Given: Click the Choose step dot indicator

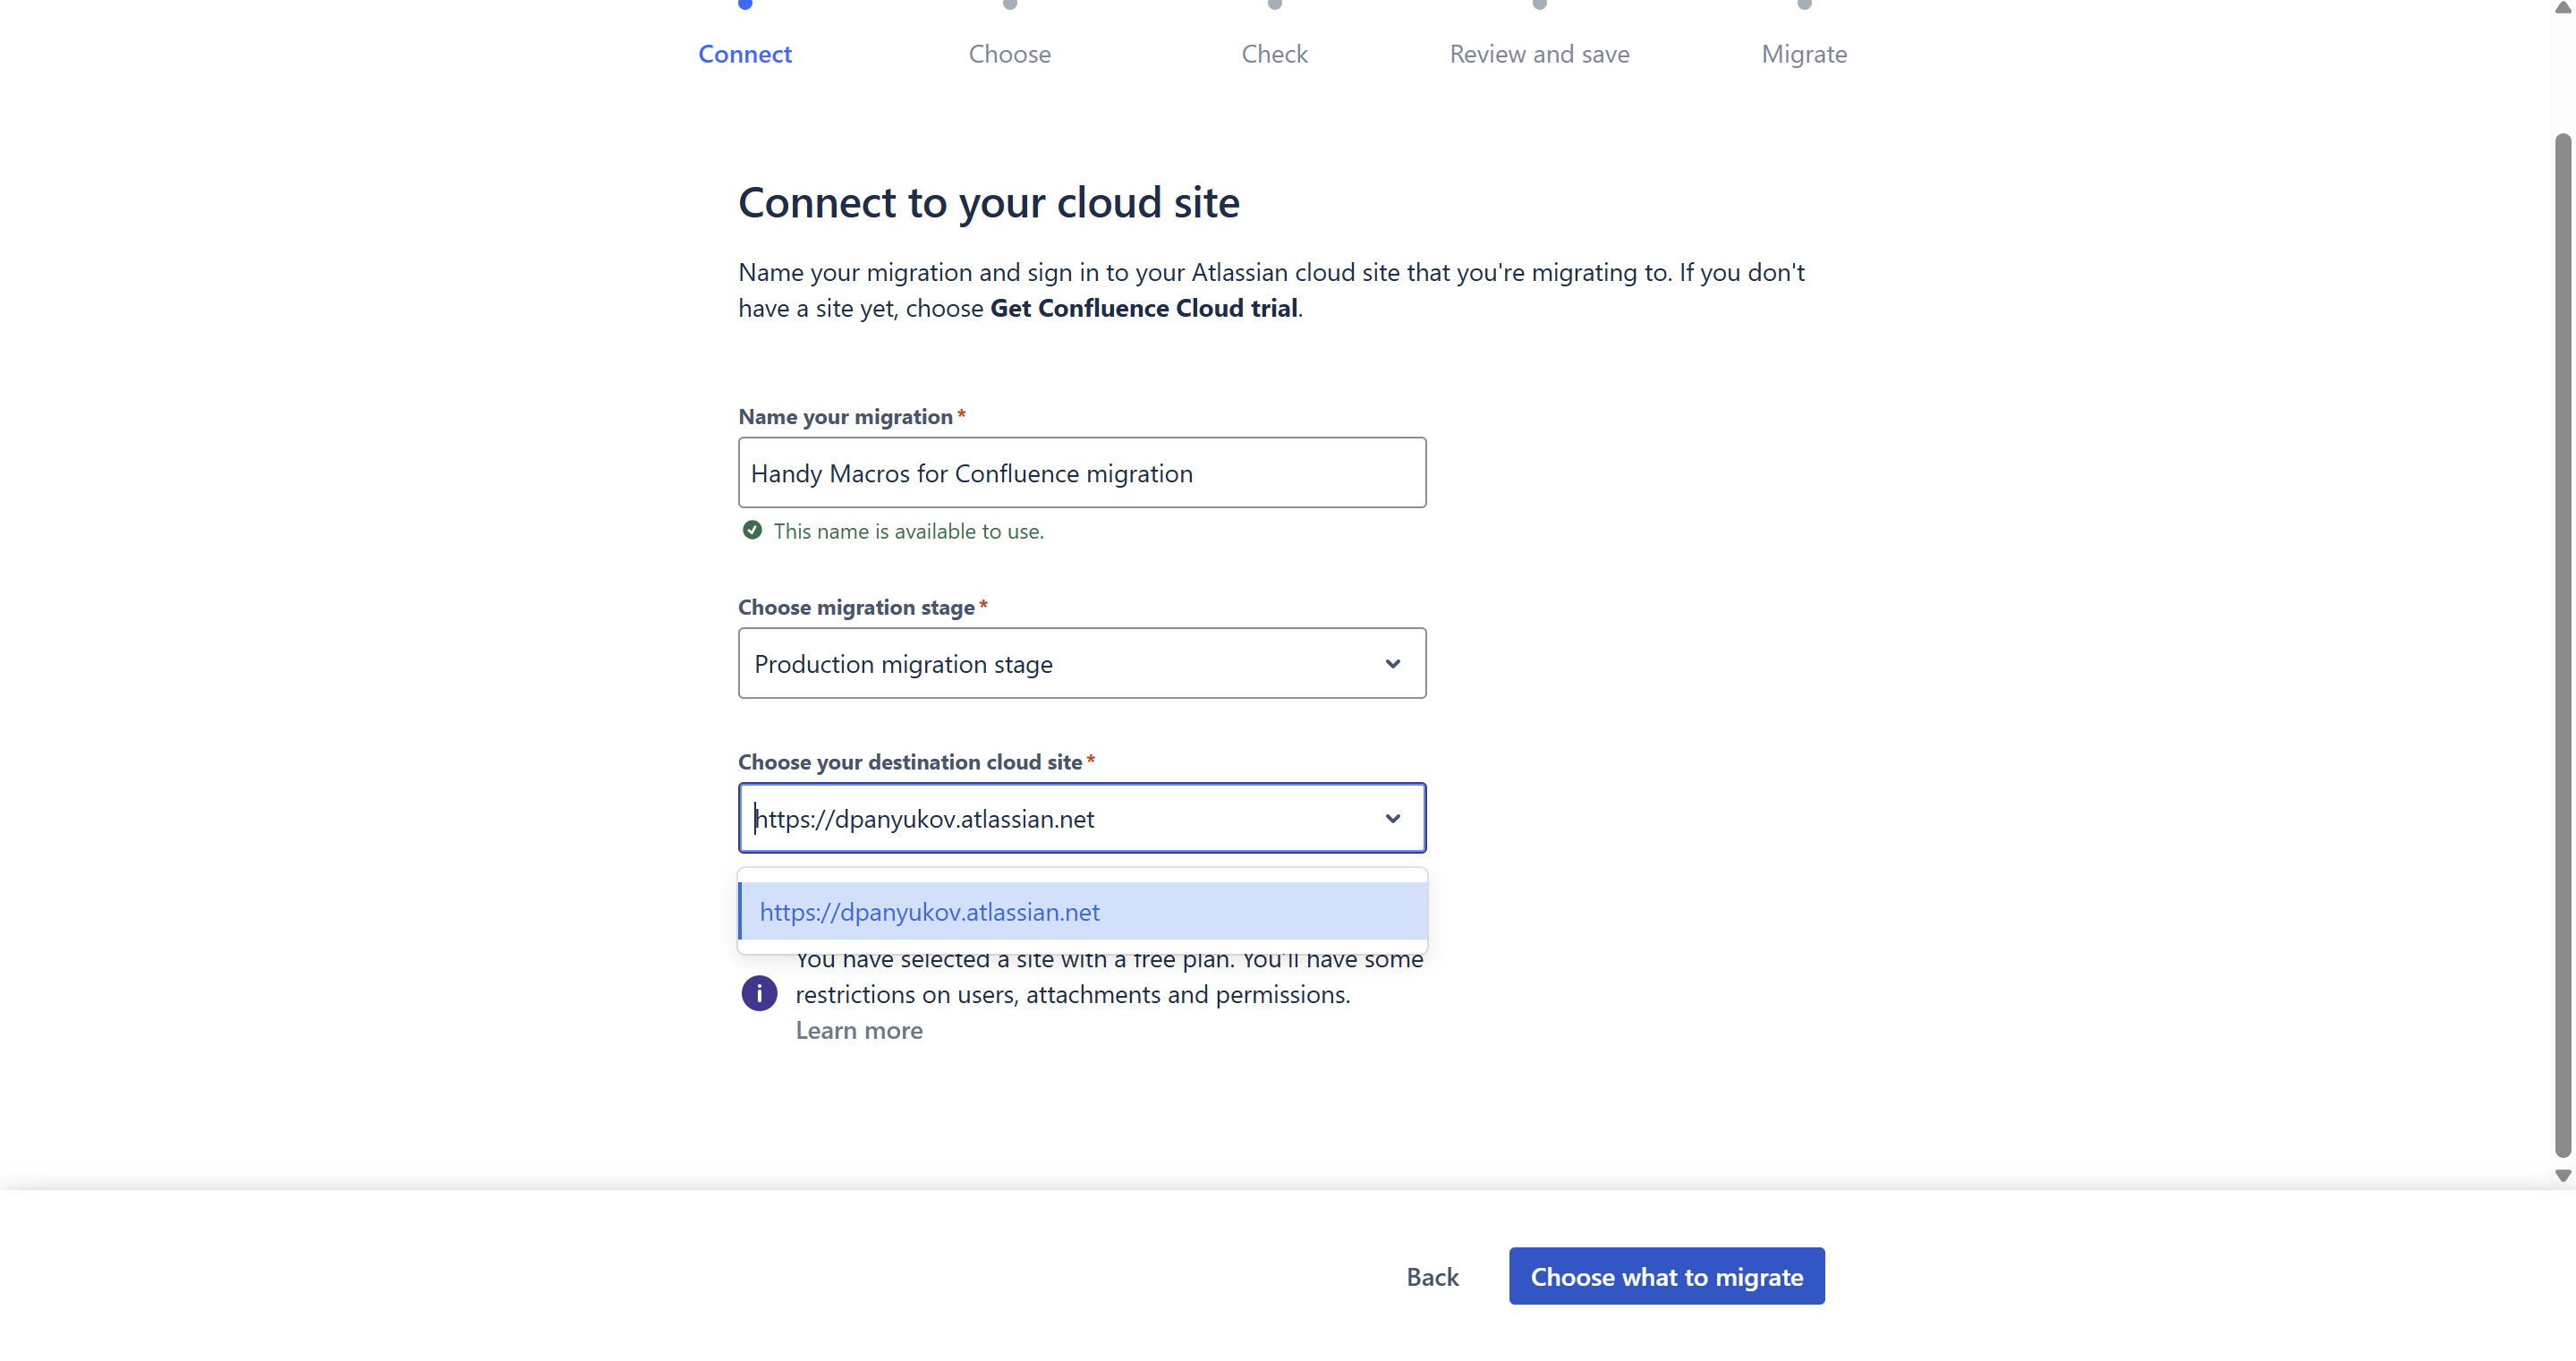Looking at the screenshot, I should (x=1010, y=4).
